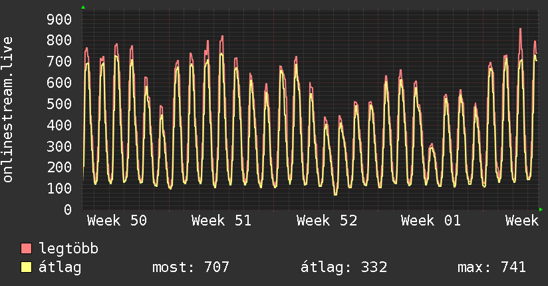The height and width of the screenshot is (286, 548).
Task: Select the Week 52 axis label
Action: coord(327,221)
